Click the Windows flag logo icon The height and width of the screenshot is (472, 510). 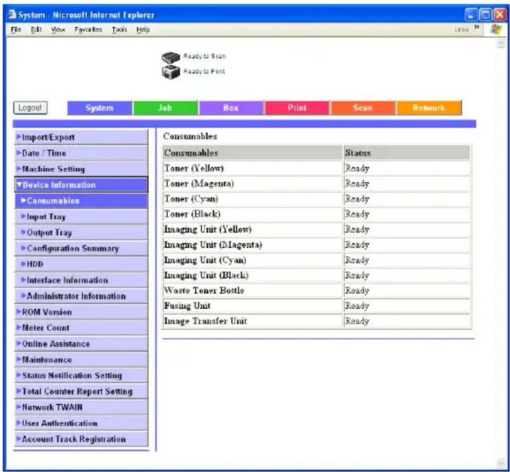coord(496,29)
